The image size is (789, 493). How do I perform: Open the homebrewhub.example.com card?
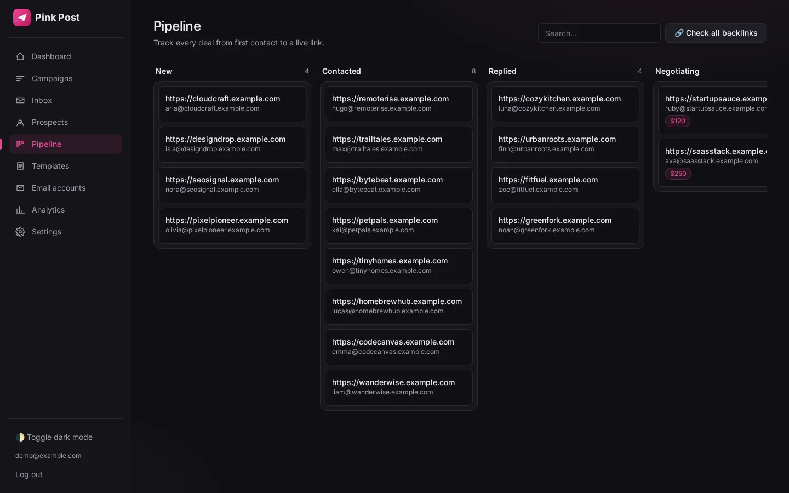(x=399, y=307)
